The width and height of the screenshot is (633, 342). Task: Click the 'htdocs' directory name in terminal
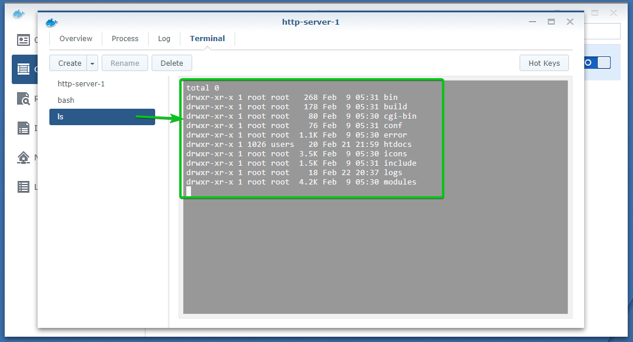point(398,145)
